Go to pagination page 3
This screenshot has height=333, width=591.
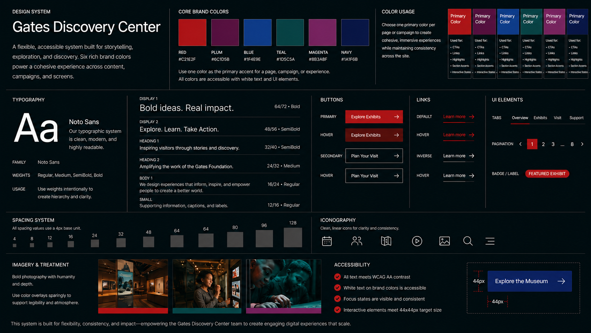click(x=553, y=144)
